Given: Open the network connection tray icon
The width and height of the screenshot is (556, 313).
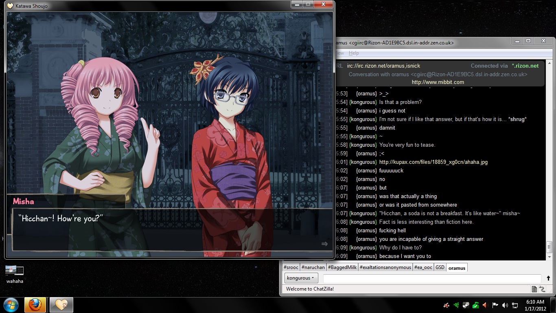Looking at the screenshot, I should pyautogui.click(x=515, y=305).
